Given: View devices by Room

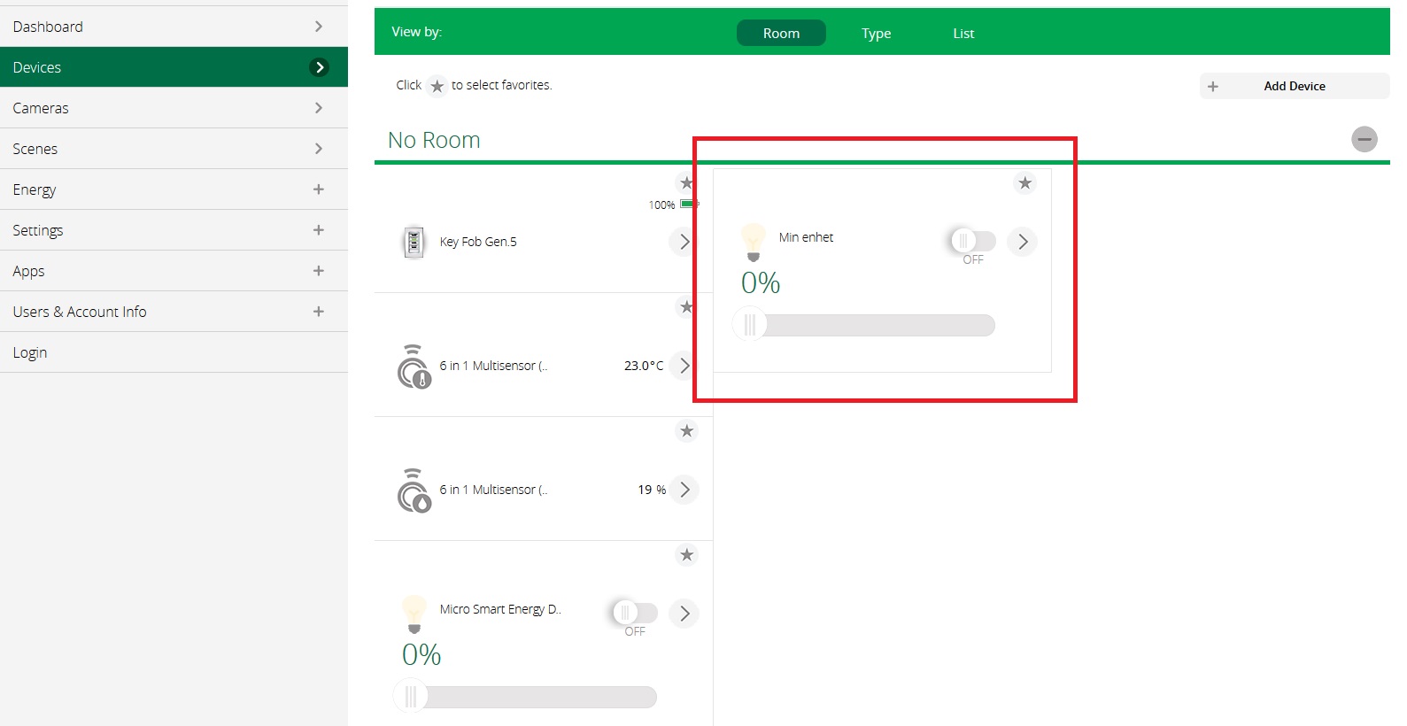Looking at the screenshot, I should click(x=781, y=33).
